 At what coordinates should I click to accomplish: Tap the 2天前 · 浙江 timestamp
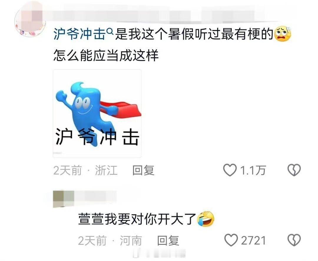point(85,170)
